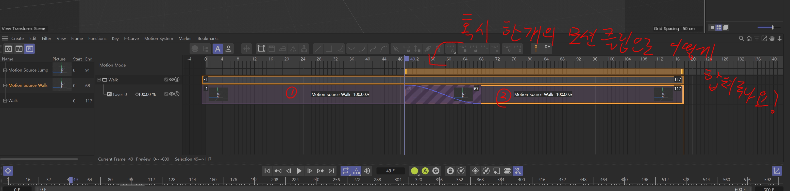Step forward one frame
This screenshot has width=790, height=191.
tap(310, 171)
